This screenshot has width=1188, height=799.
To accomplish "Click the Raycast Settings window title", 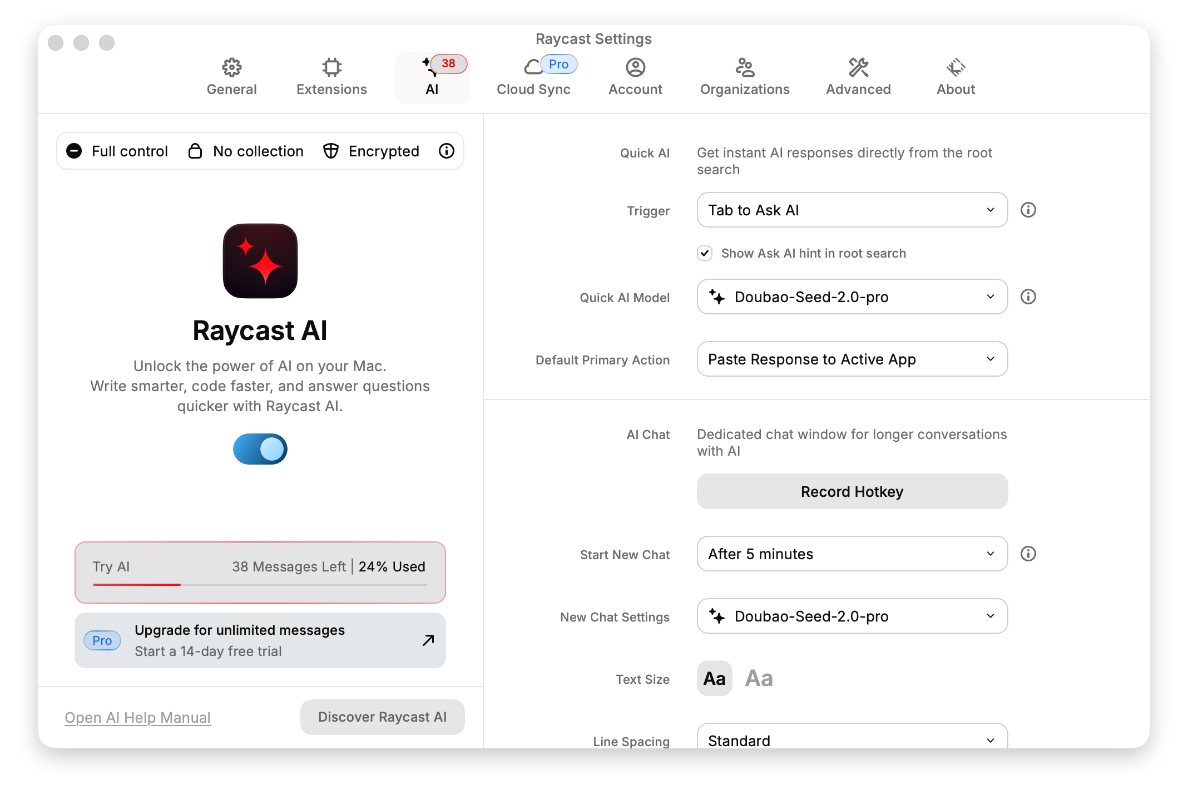I will click(x=593, y=39).
